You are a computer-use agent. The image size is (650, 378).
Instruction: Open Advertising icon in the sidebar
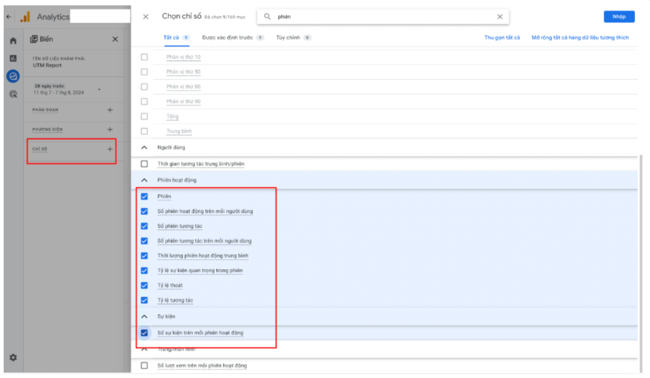point(13,94)
